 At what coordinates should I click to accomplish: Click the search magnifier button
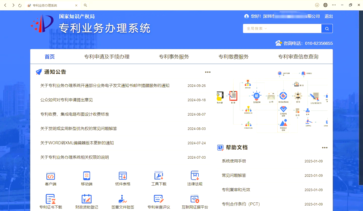click(x=327, y=28)
